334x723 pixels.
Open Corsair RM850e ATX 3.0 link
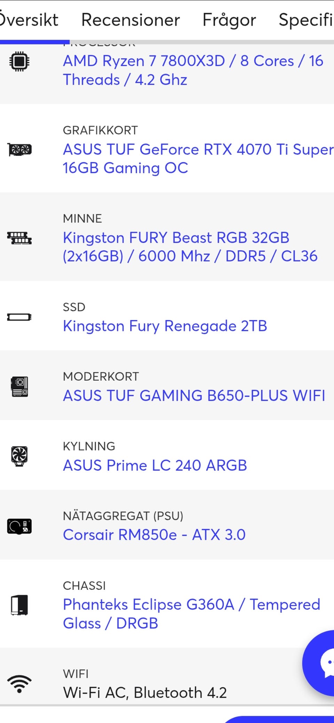point(154,535)
